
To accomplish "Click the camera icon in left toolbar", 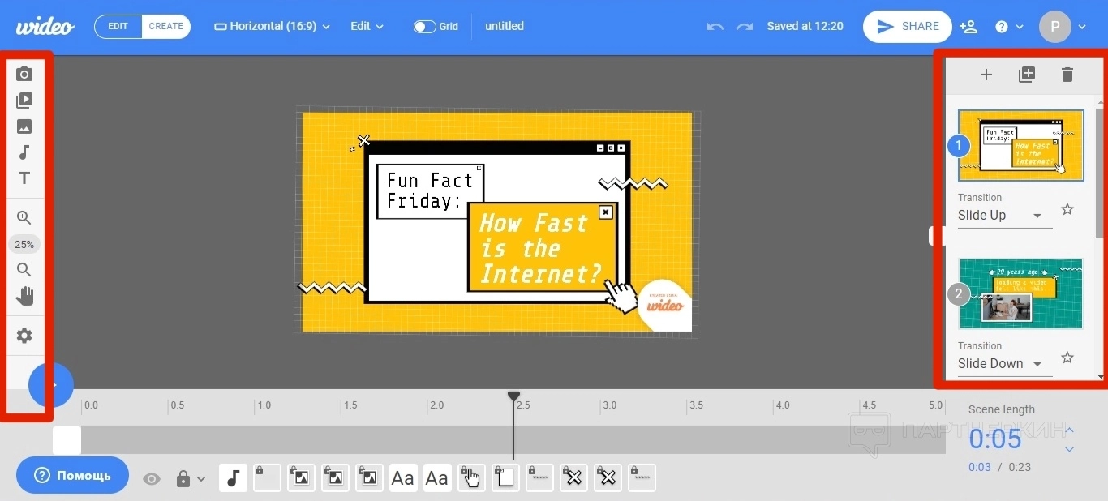I will 24,75.
